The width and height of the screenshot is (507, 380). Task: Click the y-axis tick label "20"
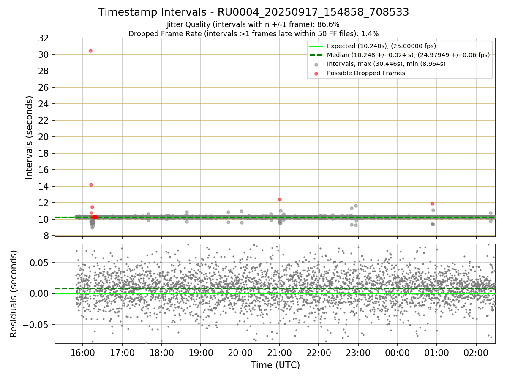[44, 137]
